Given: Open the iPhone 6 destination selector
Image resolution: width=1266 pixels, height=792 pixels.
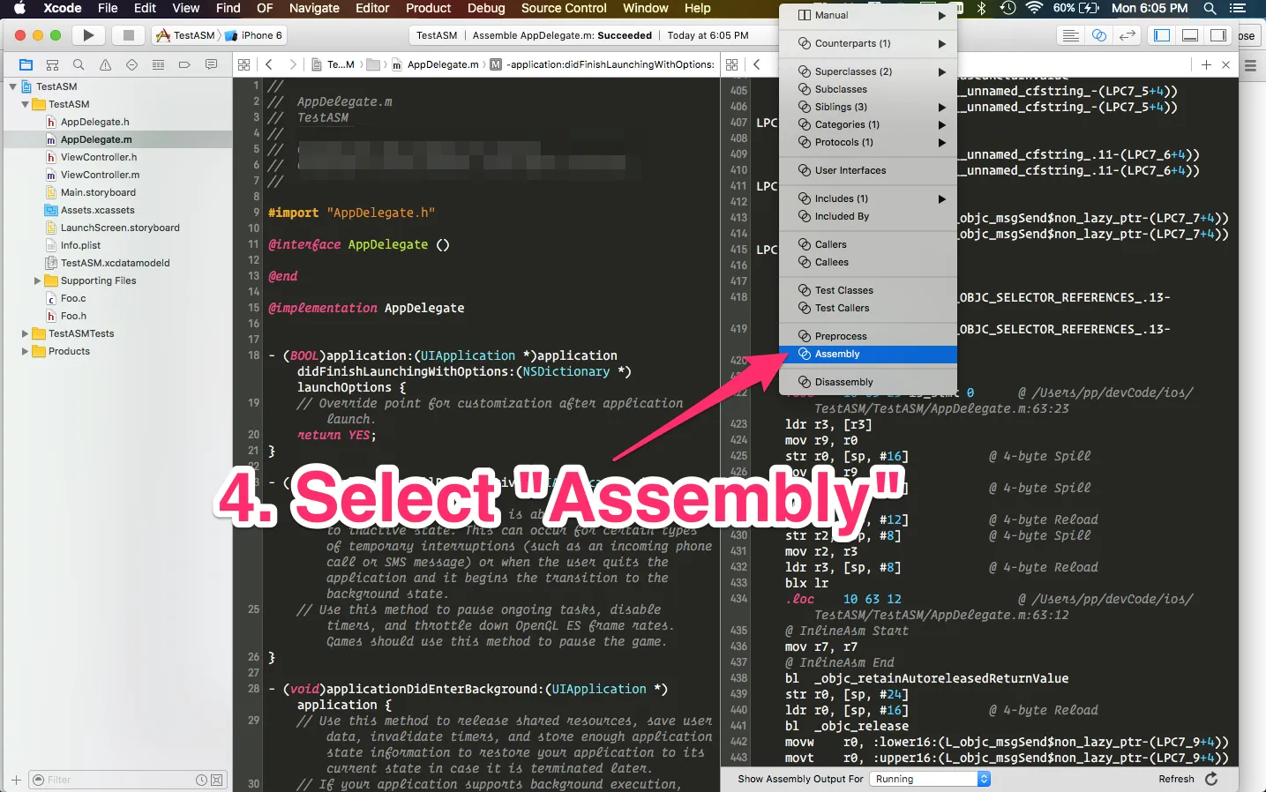Looking at the screenshot, I should tap(254, 35).
